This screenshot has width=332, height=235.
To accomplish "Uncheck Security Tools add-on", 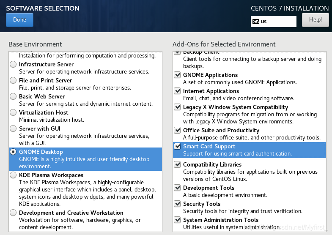I will click(x=177, y=204).
